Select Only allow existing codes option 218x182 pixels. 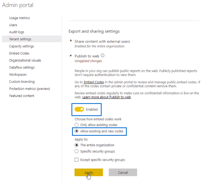pyautogui.click(x=77, y=125)
